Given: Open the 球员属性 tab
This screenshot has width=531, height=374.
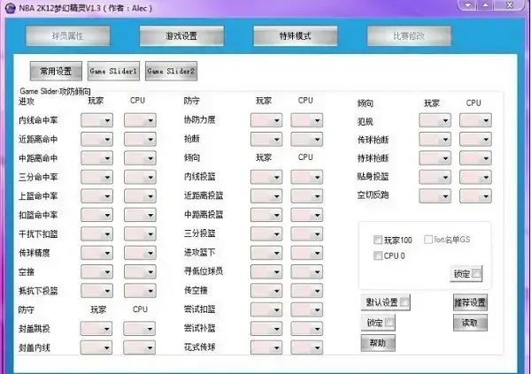Looking at the screenshot, I should coord(68,36).
